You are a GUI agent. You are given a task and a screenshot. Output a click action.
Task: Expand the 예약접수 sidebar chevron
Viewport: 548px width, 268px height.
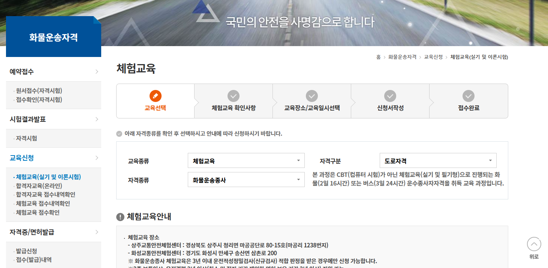97,72
